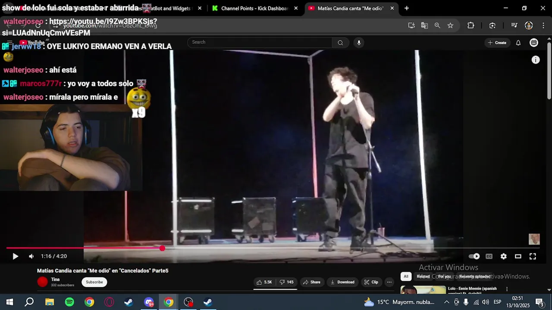
Task: Click the magnifier search button on YouTube
Action: pyautogui.click(x=340, y=42)
